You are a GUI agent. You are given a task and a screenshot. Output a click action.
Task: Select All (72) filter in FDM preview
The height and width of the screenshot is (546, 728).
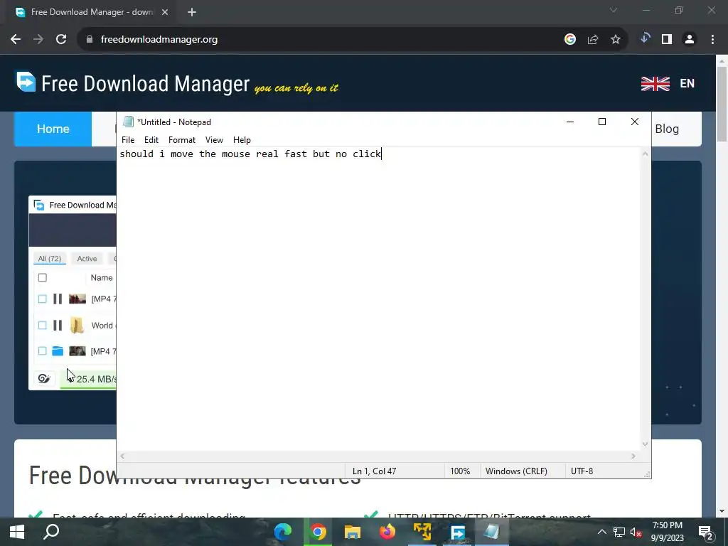pyautogui.click(x=50, y=259)
